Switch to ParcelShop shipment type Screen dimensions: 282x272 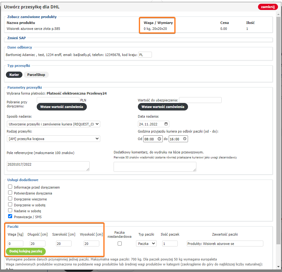[36, 75]
